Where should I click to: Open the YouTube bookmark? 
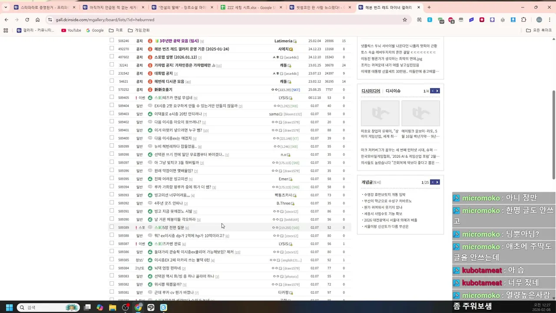tap(71, 30)
